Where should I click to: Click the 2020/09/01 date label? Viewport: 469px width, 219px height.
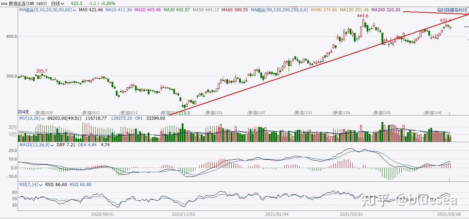(x=102, y=214)
